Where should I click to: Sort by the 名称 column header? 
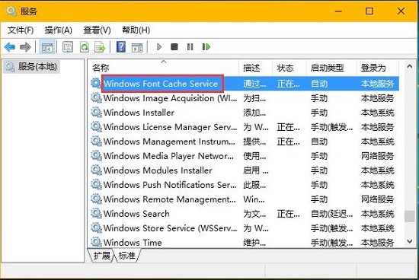(x=164, y=68)
